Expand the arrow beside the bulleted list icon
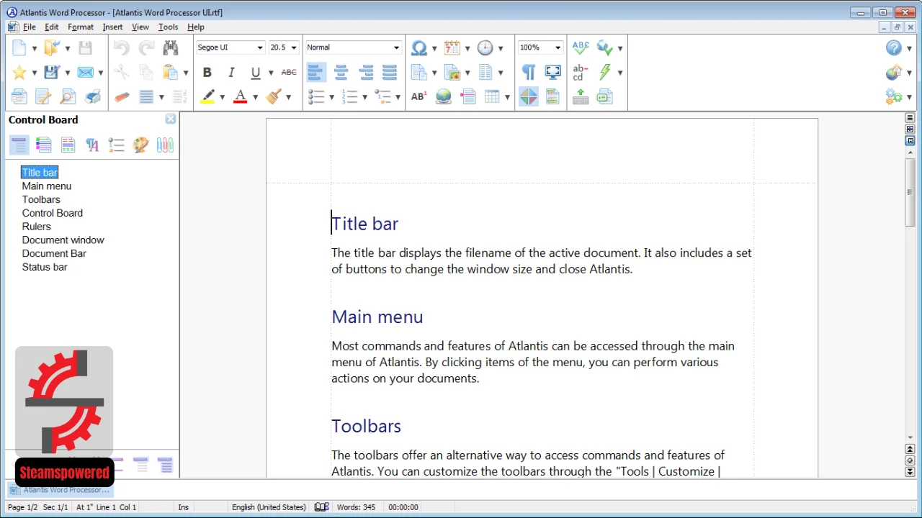The width and height of the screenshot is (922, 518). tap(331, 97)
